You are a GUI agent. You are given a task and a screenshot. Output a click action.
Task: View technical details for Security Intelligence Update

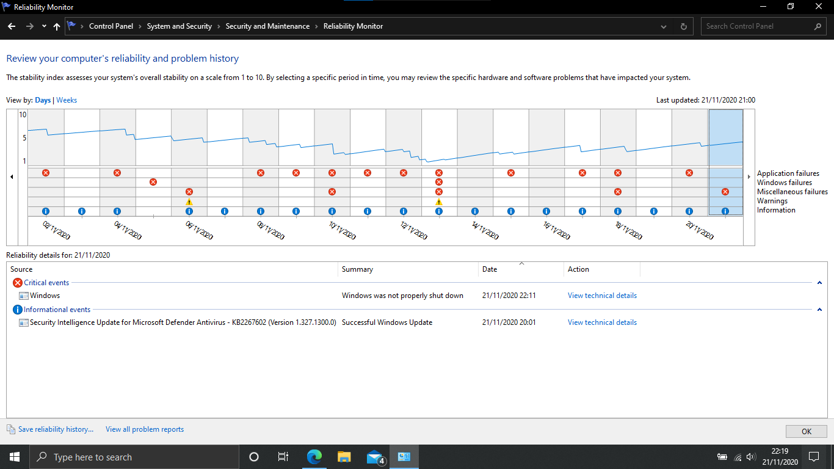click(602, 322)
